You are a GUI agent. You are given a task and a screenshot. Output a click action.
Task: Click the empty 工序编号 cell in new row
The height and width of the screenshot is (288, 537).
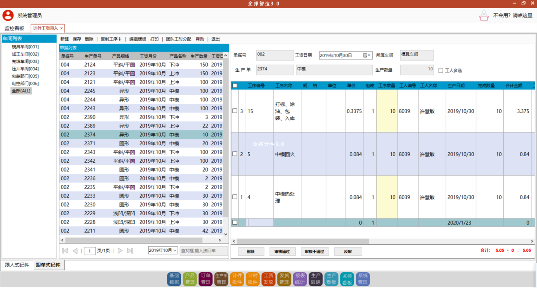pyautogui.click(x=260, y=222)
